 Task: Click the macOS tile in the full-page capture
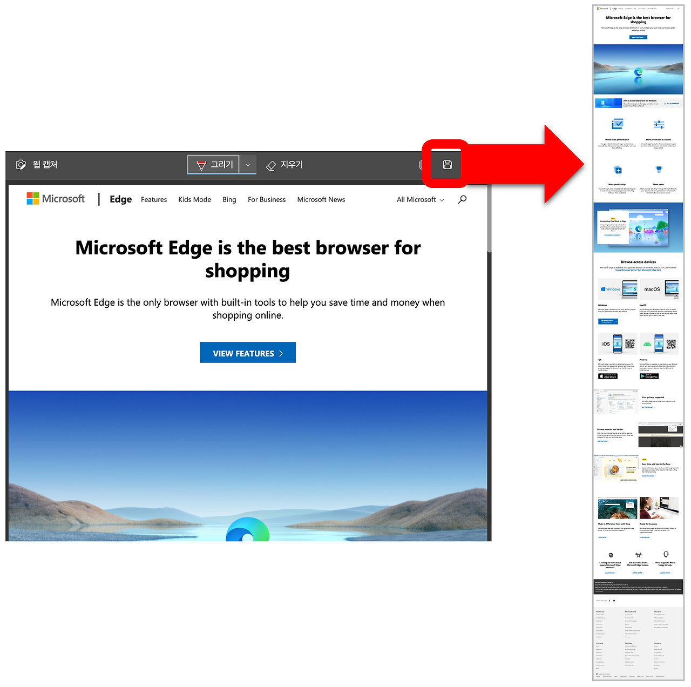659,289
